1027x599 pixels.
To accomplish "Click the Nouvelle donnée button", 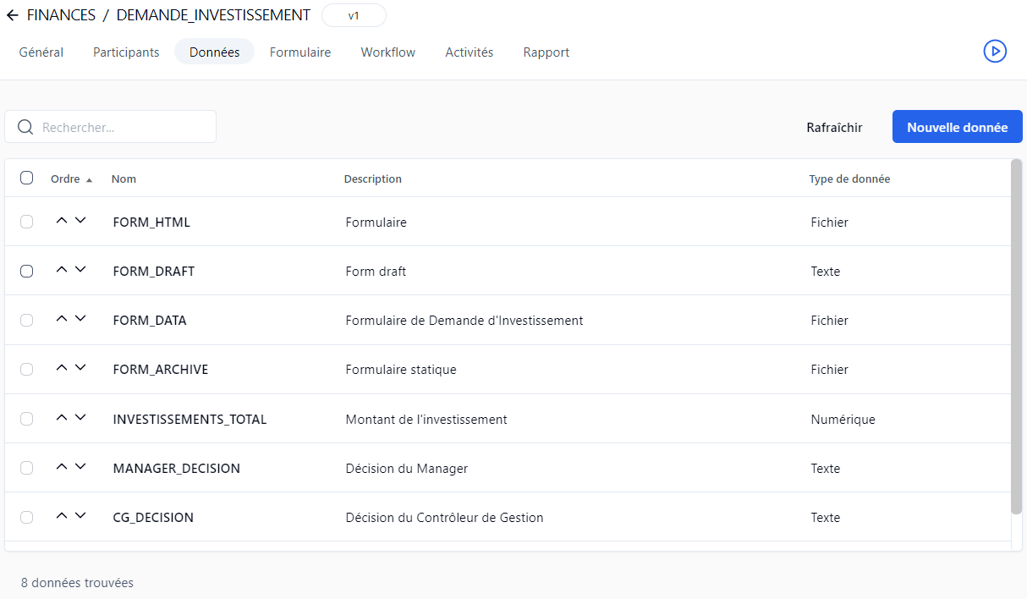I will tap(957, 127).
